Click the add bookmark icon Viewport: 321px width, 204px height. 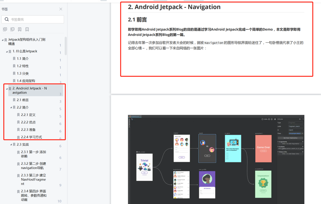tap(20, 29)
